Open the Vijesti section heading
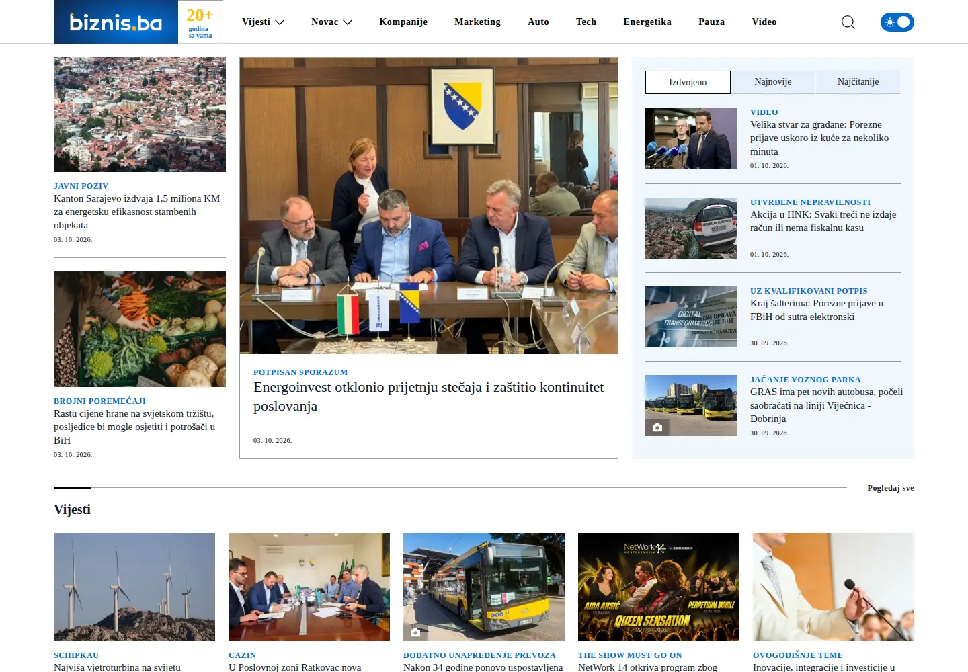 (x=72, y=509)
